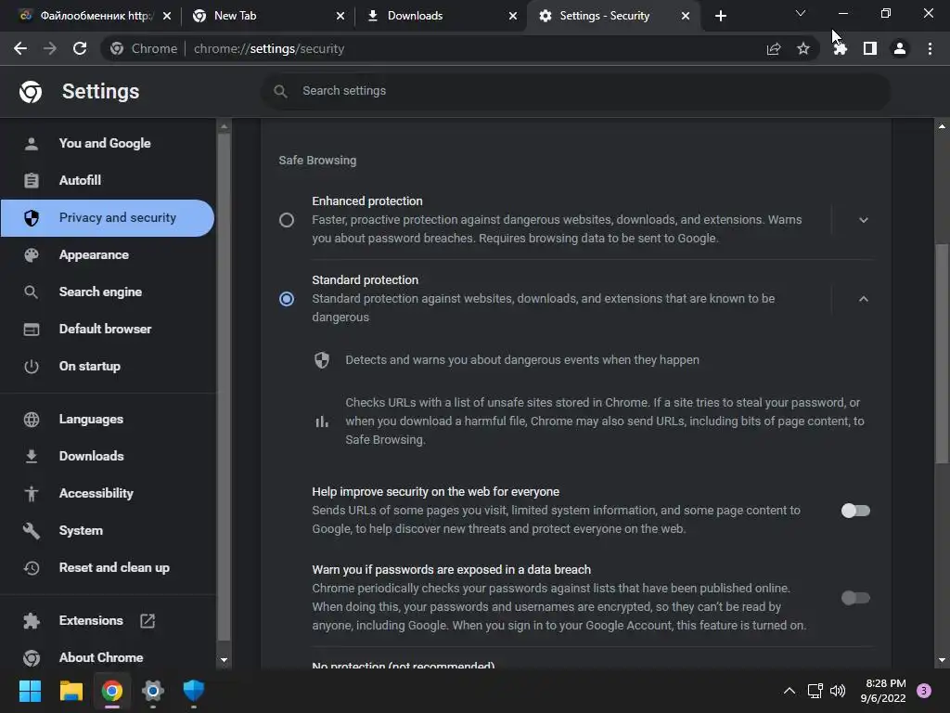Open Windows Start menu
The height and width of the screenshot is (713, 950).
[30, 691]
